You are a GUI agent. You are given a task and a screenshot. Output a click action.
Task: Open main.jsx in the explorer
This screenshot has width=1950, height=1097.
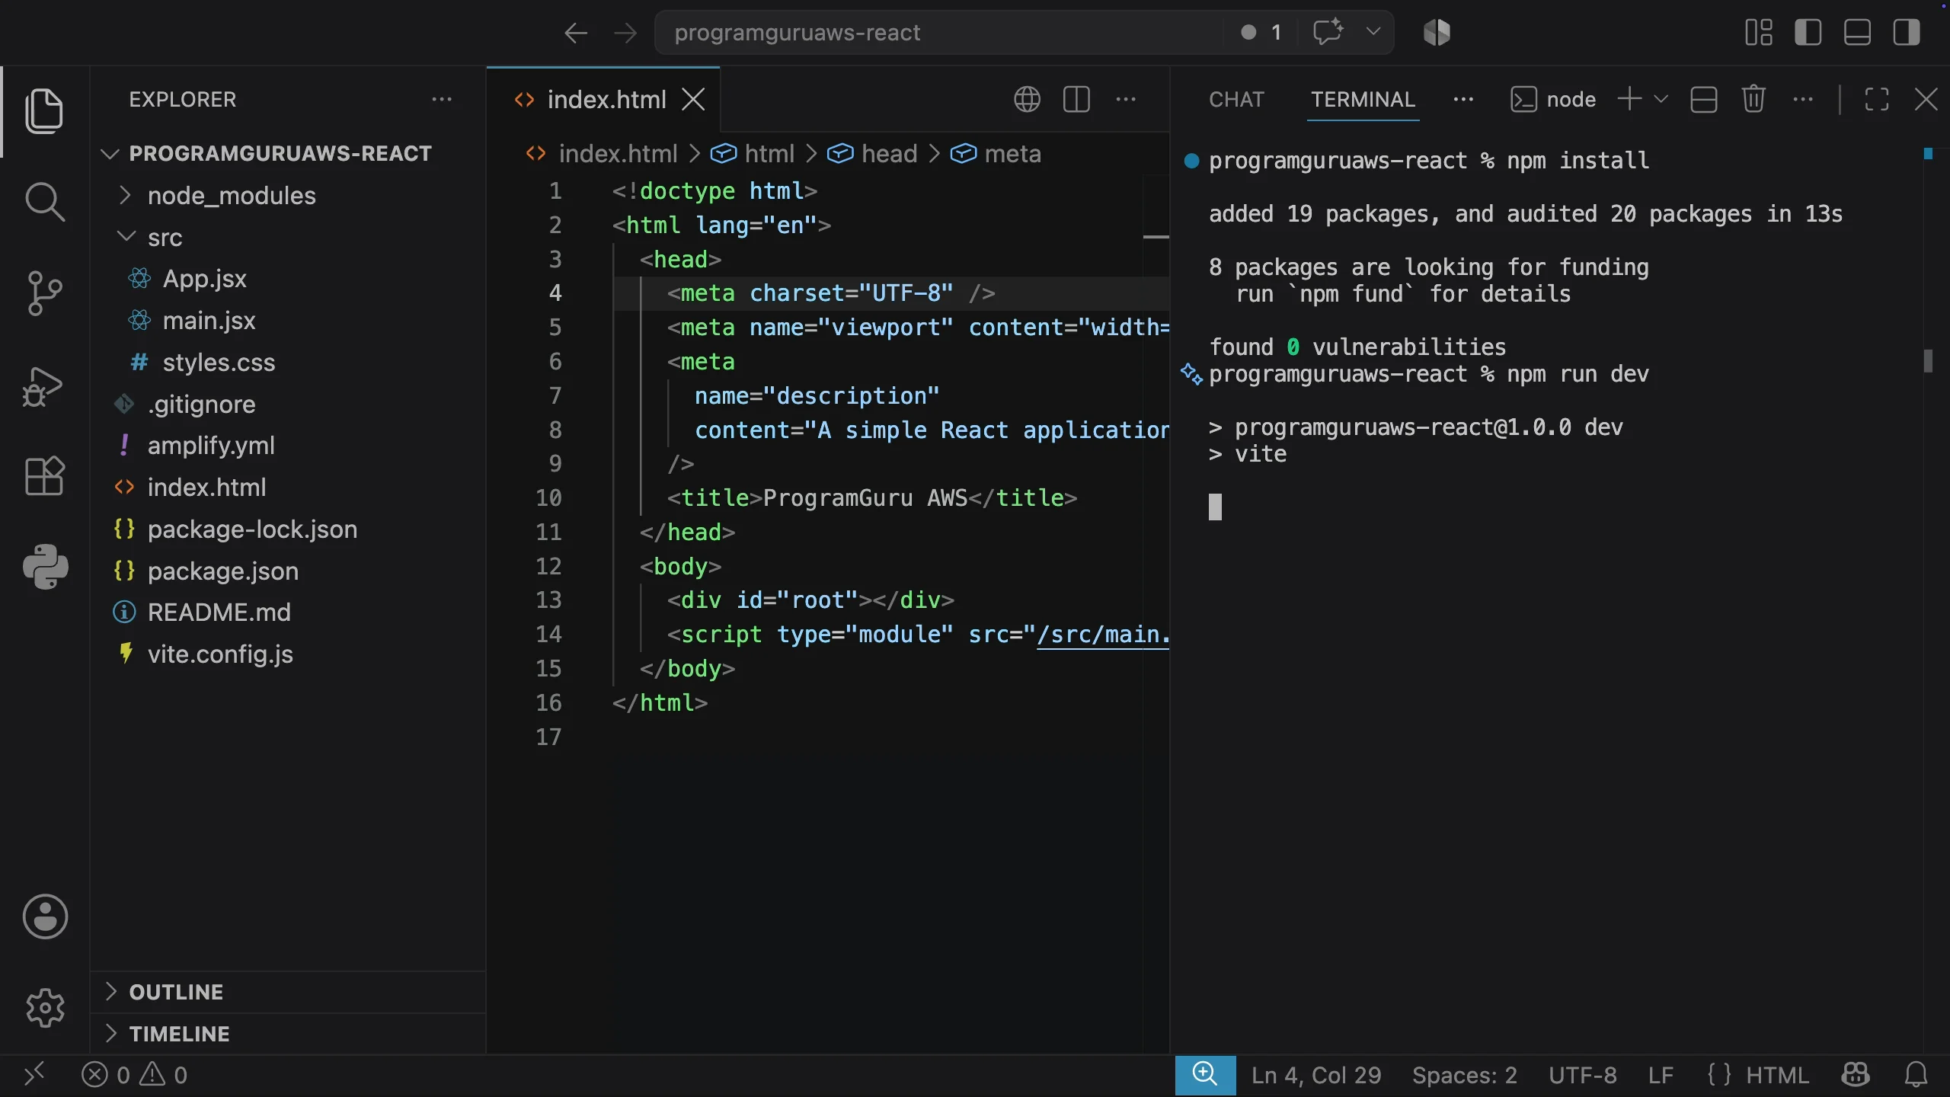288,321
